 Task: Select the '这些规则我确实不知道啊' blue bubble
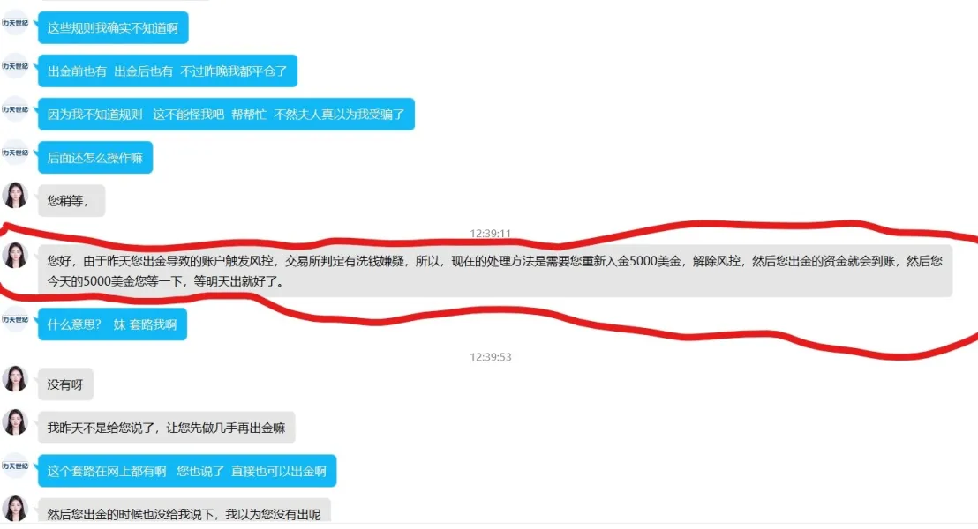pos(113,28)
